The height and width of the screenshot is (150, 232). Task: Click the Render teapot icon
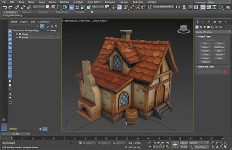pos(228,7)
